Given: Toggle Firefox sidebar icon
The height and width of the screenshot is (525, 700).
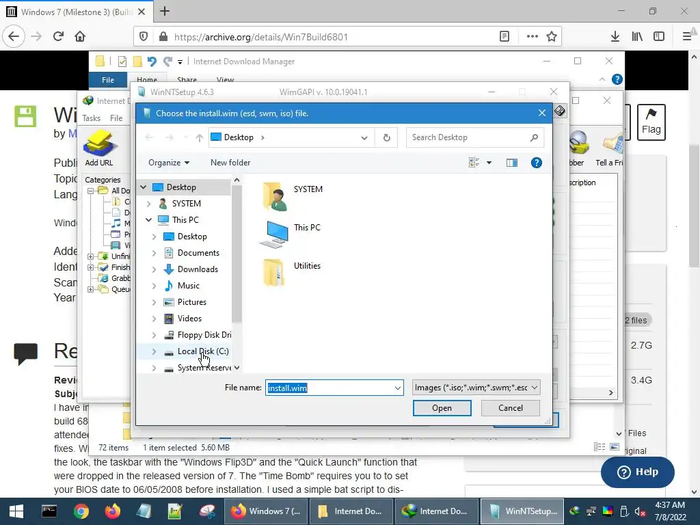Looking at the screenshot, I should point(659,37).
